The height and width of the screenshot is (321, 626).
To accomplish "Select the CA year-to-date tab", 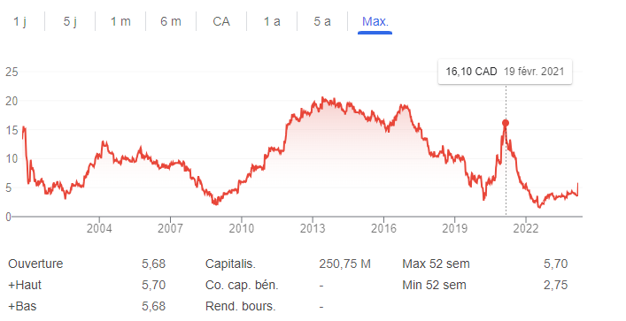I will pyautogui.click(x=221, y=21).
